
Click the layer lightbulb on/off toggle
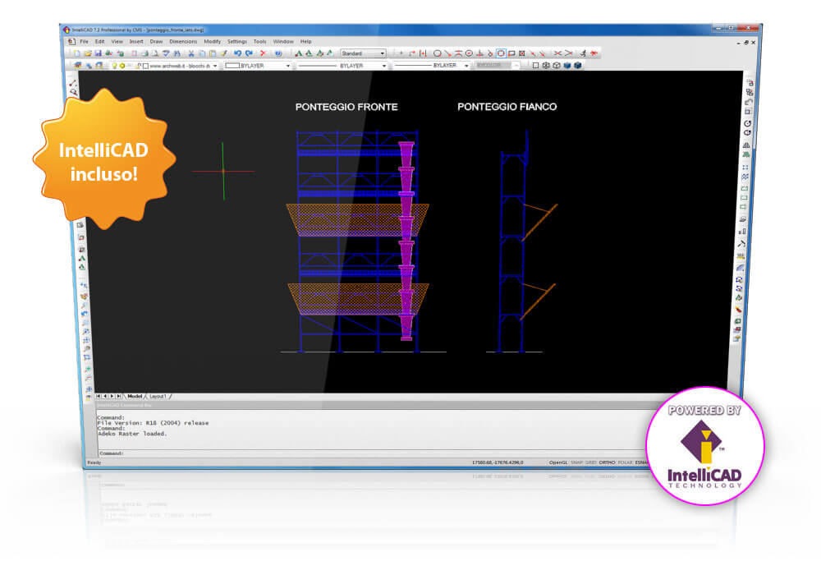(115, 66)
